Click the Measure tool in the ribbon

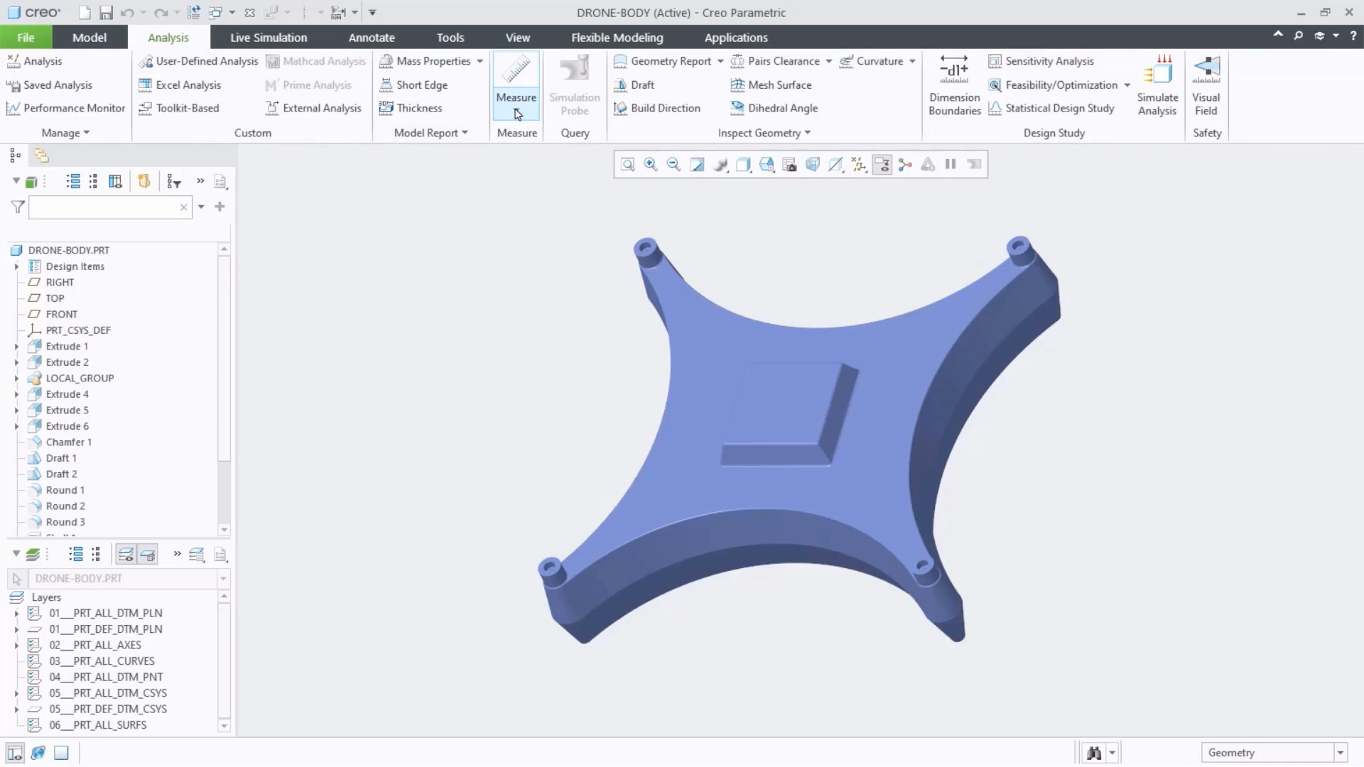click(516, 85)
